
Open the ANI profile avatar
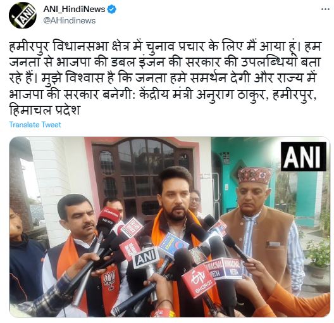tap(23, 15)
